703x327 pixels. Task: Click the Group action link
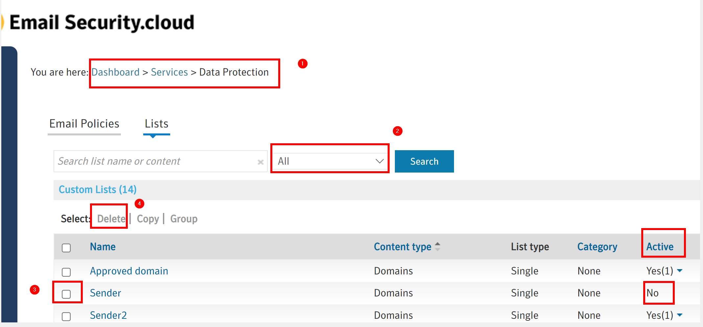click(x=184, y=219)
